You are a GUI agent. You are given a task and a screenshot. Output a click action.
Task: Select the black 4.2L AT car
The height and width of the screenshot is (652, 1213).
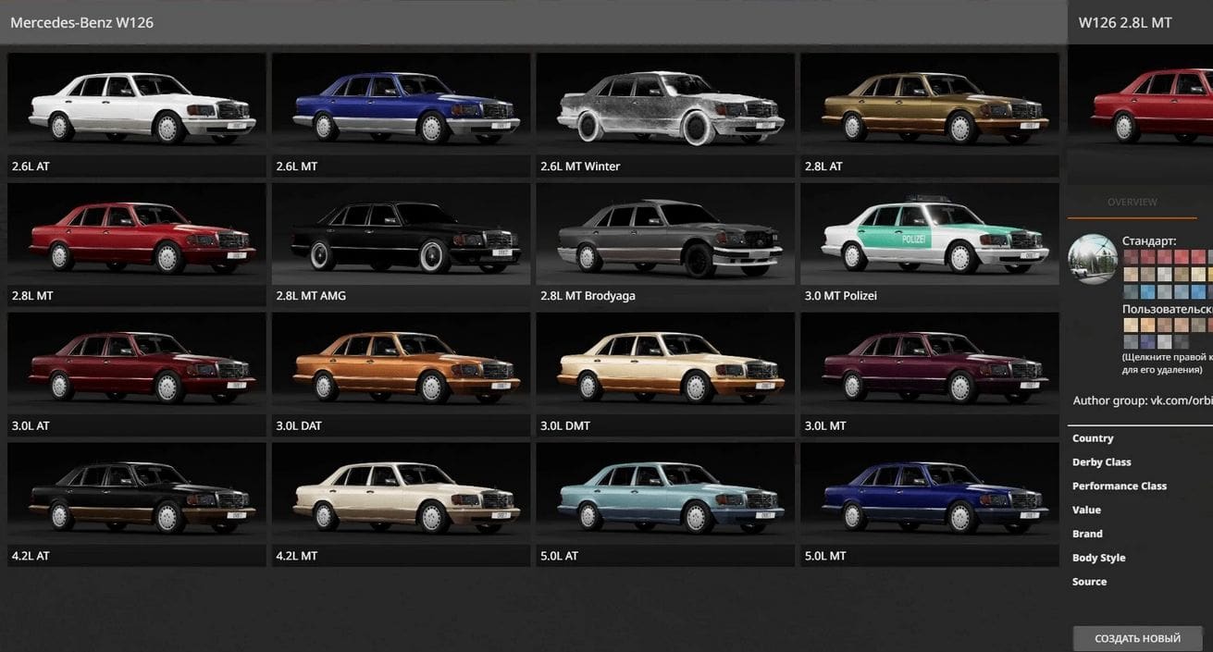pyautogui.click(x=137, y=497)
